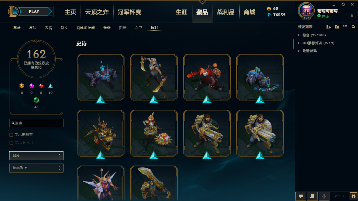Open the 战利品 top navigation tab
This screenshot has height=201, width=358.
pos(226,12)
